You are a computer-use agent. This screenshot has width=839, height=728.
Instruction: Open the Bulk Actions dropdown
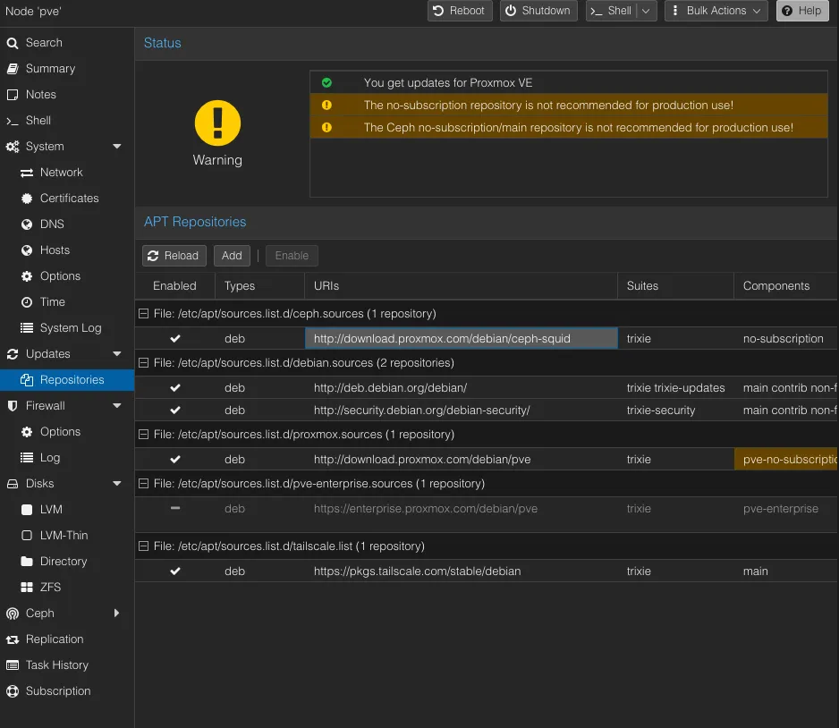(x=716, y=11)
